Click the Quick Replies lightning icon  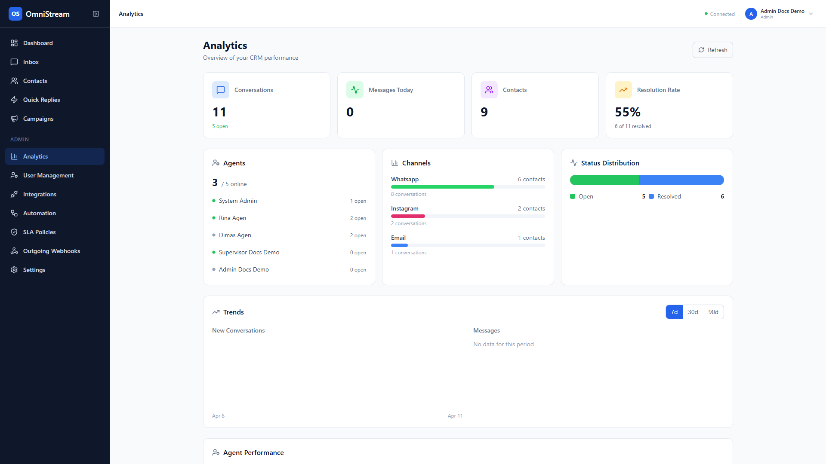[14, 100]
